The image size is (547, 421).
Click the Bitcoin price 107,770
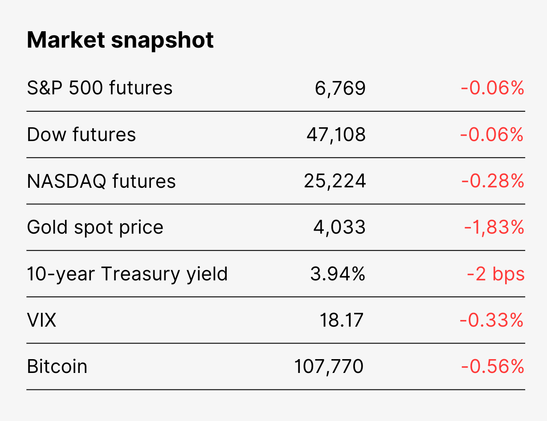pyautogui.click(x=329, y=367)
